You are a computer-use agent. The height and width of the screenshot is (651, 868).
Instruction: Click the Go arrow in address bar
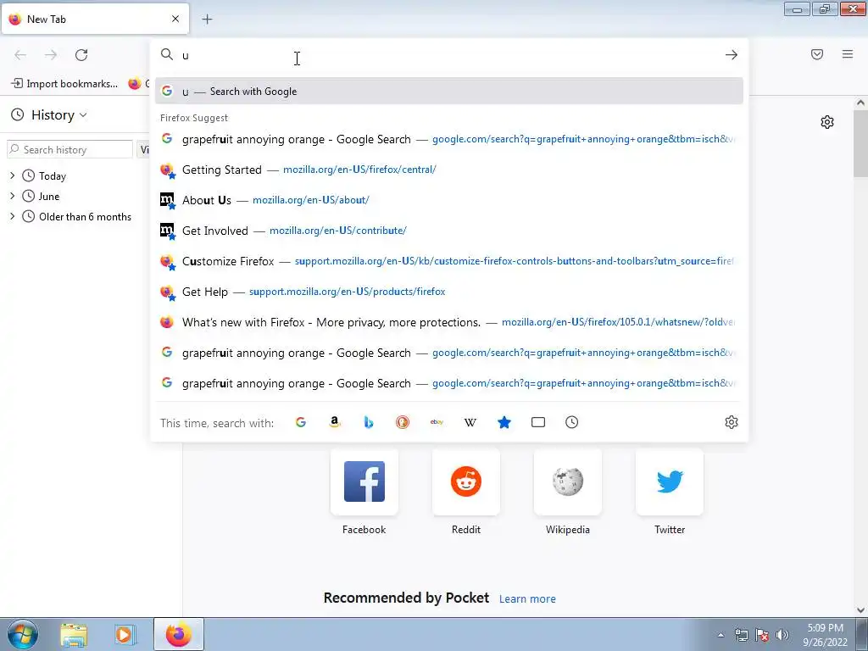[x=732, y=55]
